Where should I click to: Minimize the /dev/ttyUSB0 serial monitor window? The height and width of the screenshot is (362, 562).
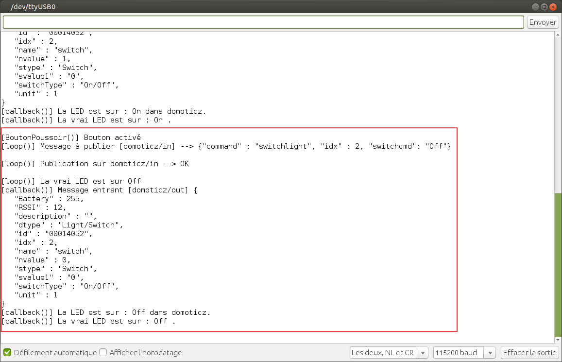(536, 7)
